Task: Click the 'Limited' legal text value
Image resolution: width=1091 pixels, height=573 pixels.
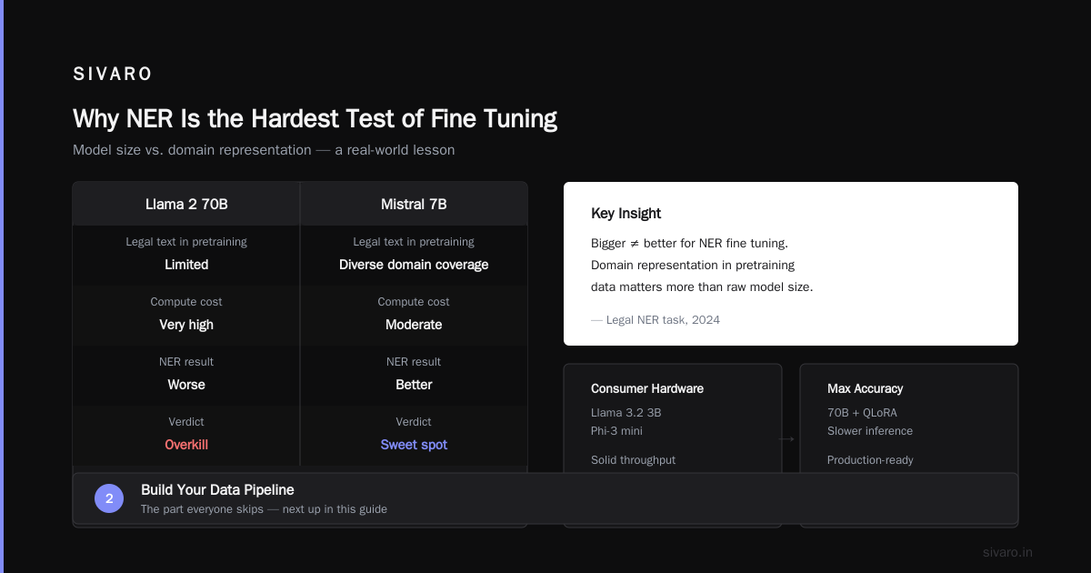Action: pyautogui.click(x=186, y=265)
